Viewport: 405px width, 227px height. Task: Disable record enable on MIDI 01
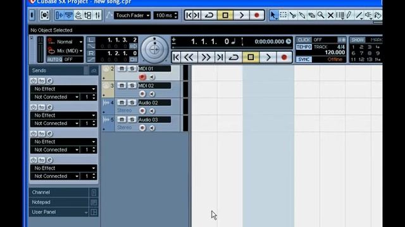[x=142, y=77]
